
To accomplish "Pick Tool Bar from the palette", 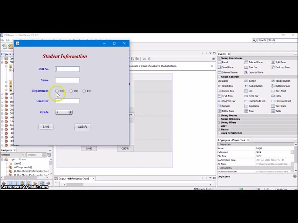I will point(251,67).
